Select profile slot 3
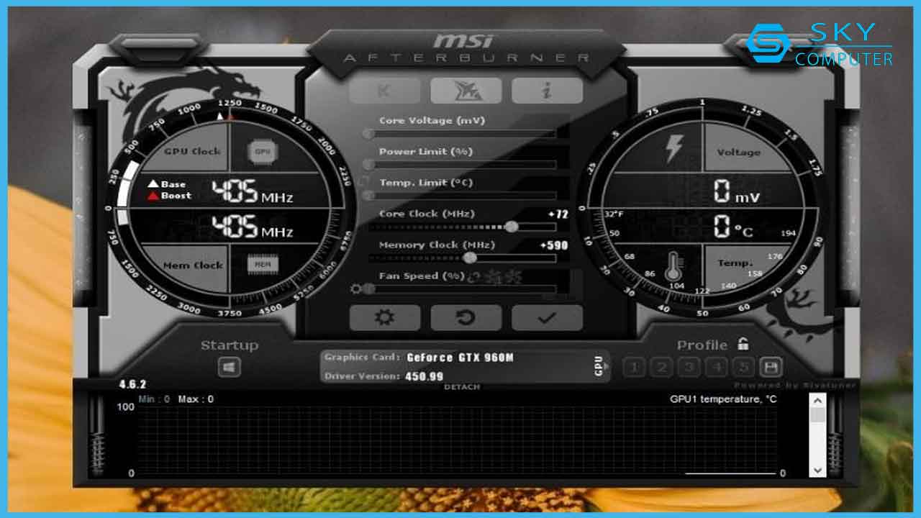Screen dimensions: 921x518 pyautogui.click(x=689, y=368)
